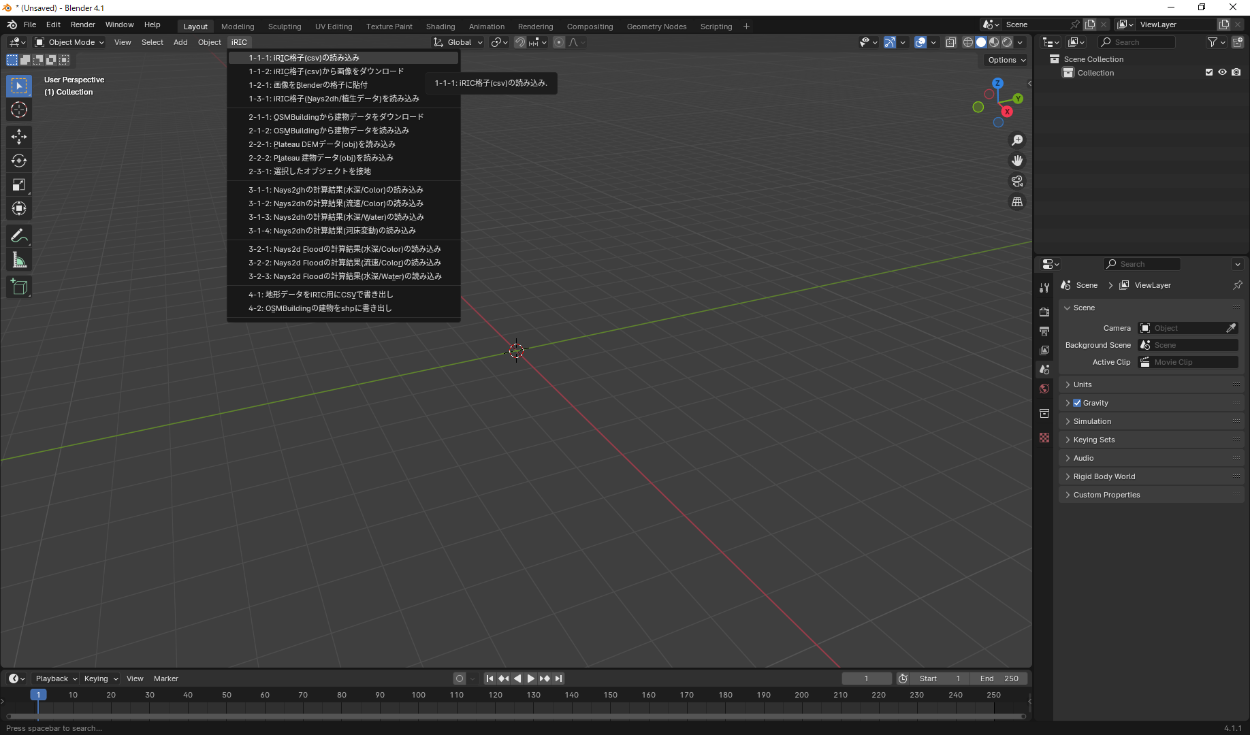This screenshot has width=1250, height=735.
Task: Open the Tool properties tab
Action: click(x=1044, y=287)
